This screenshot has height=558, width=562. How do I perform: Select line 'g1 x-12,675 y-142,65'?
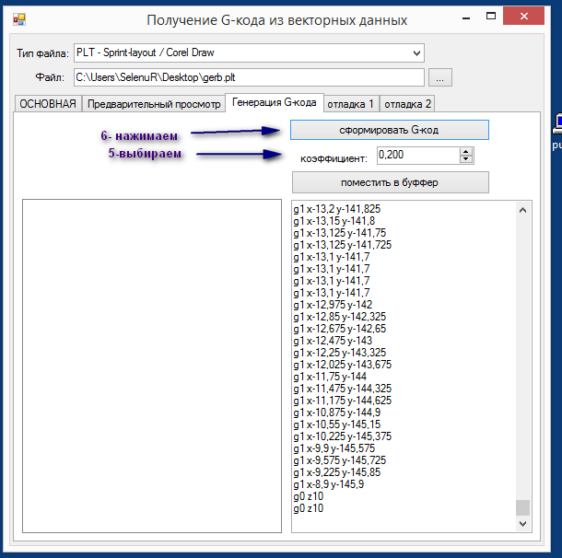tap(340, 329)
